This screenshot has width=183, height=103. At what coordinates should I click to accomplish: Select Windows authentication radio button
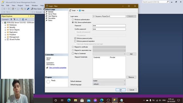coord(73,19)
